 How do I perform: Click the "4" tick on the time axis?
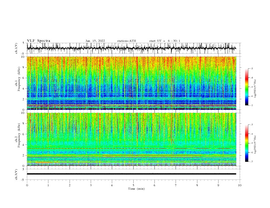point(112,185)
